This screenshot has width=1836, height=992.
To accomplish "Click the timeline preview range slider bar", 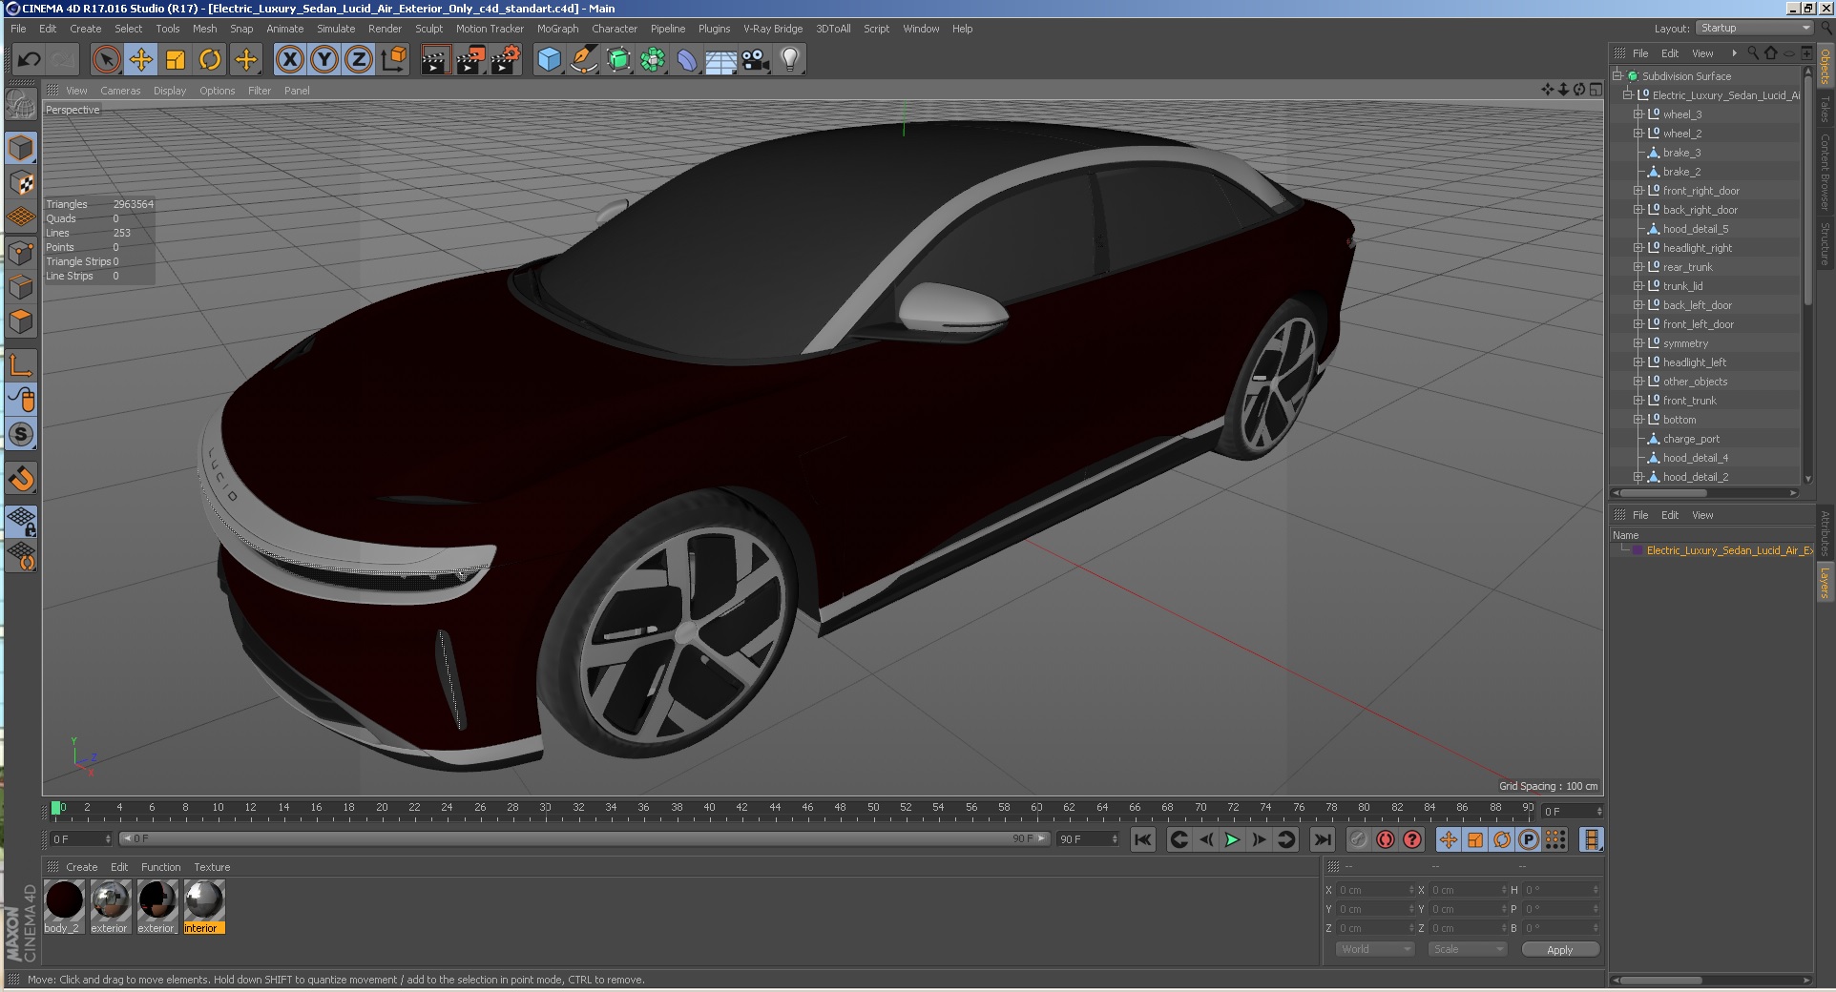I will pyautogui.click(x=585, y=839).
